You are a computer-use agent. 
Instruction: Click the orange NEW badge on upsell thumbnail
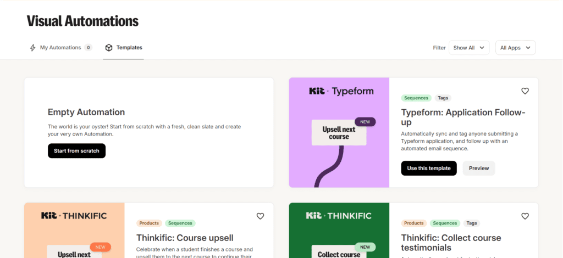coord(101,247)
